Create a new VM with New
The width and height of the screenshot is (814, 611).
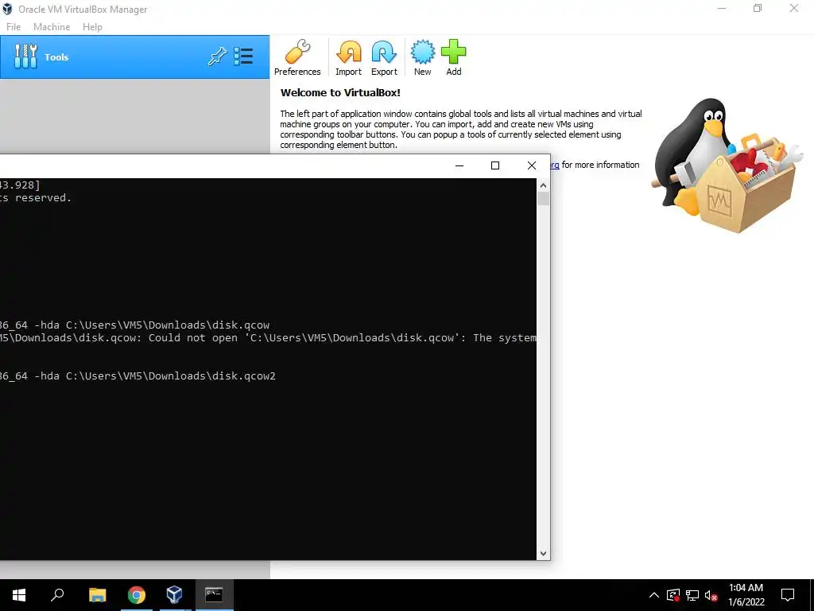(x=423, y=57)
